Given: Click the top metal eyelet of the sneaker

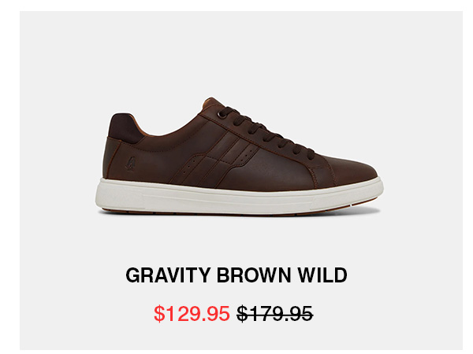Looking at the screenshot, I should pos(222,116).
